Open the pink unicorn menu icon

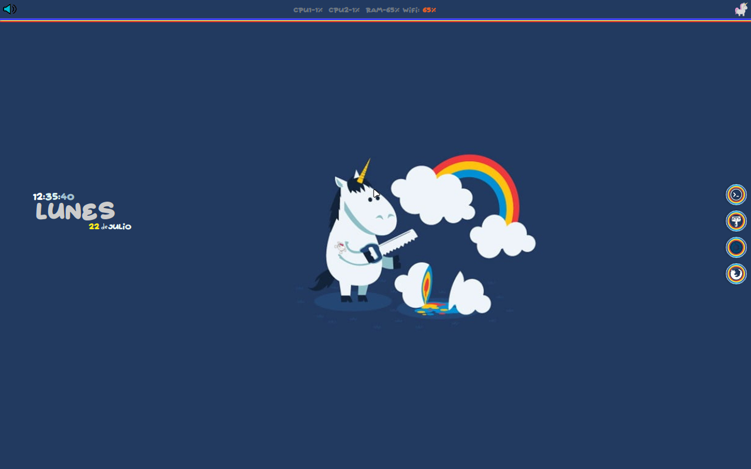point(741,9)
